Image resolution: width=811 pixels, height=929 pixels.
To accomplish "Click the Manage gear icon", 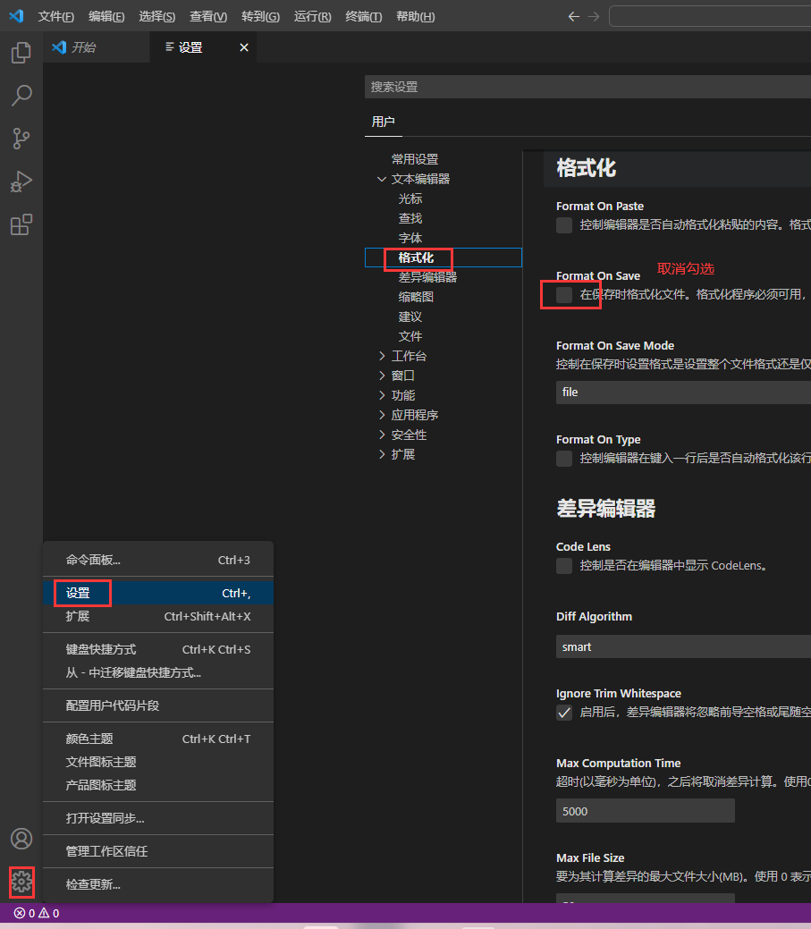I will [x=21, y=883].
